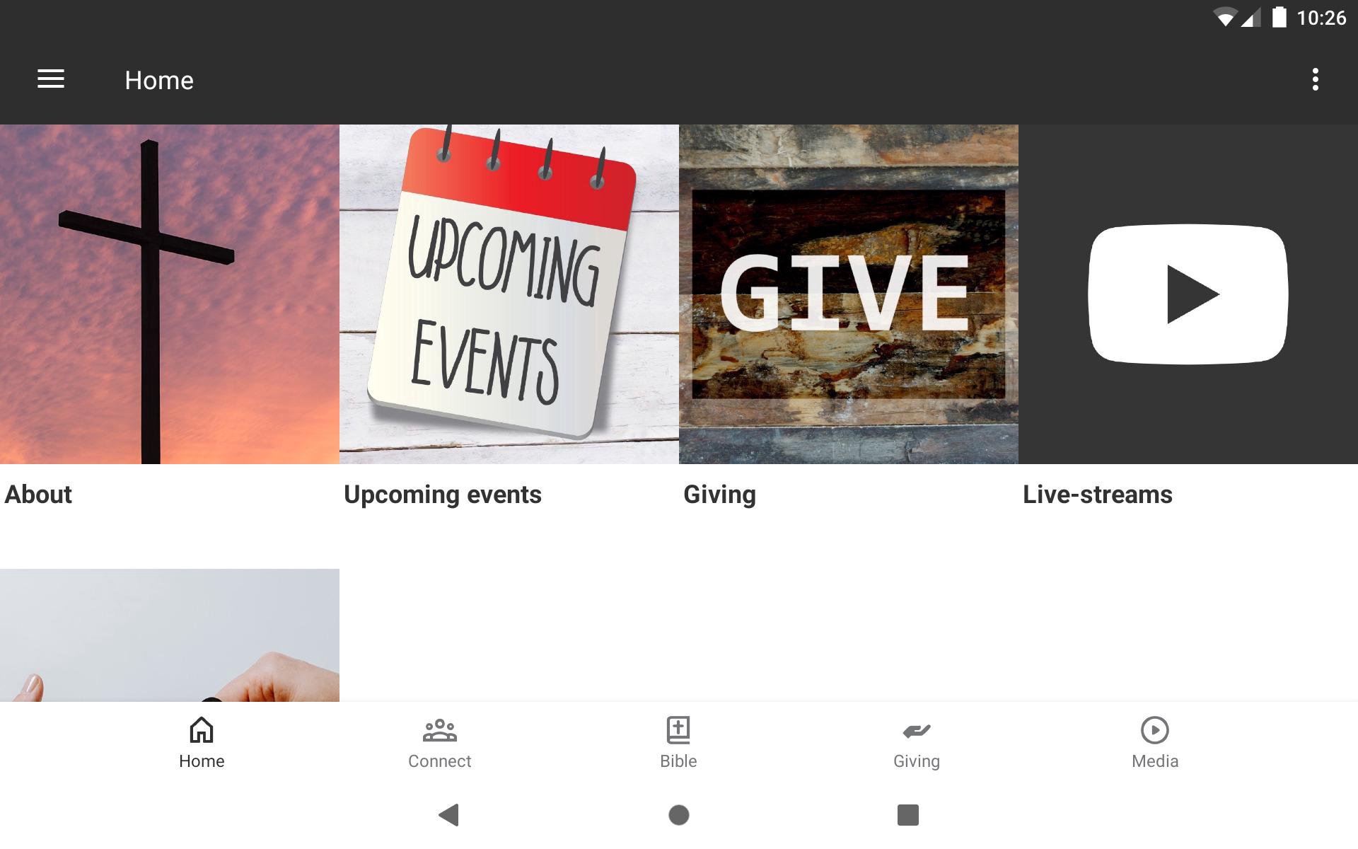This screenshot has height=849, width=1358.
Task: Tap the Connect people icon
Action: (x=439, y=730)
